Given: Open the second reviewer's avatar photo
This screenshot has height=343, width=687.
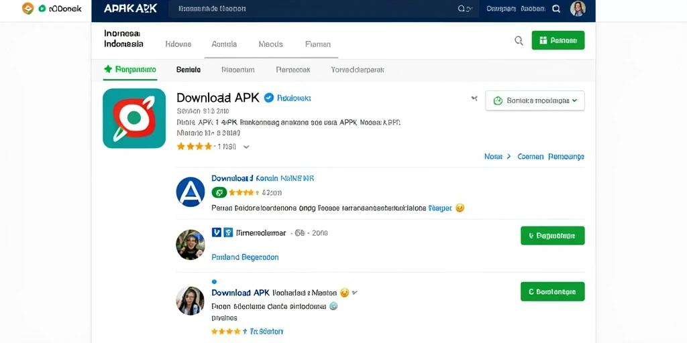Looking at the screenshot, I should point(190,301).
